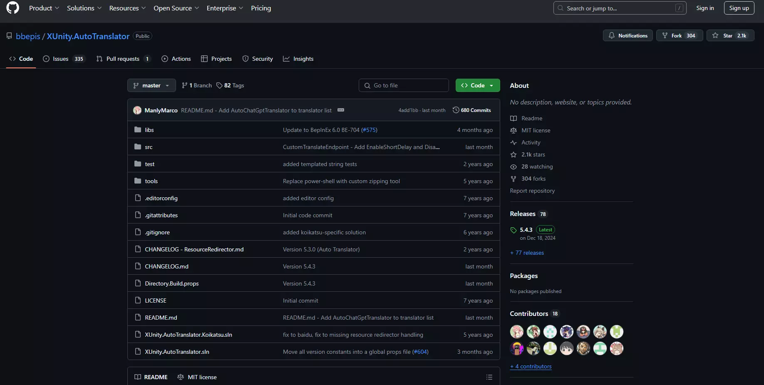Expand the Solutions menu
The width and height of the screenshot is (764, 385).
click(84, 8)
